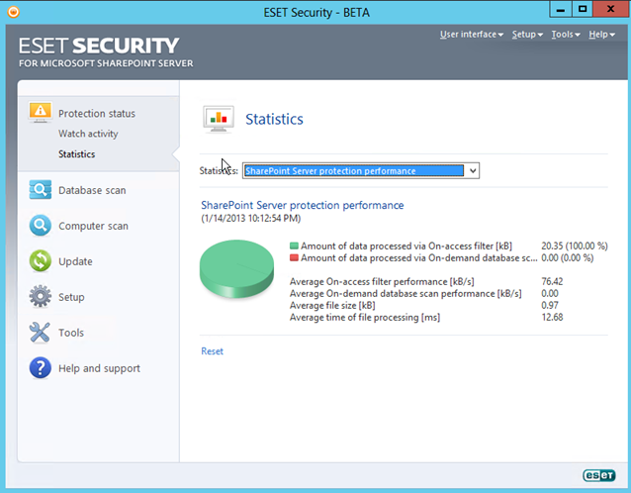631x493 pixels.
Task: Go to Database scan
Action: click(x=92, y=190)
